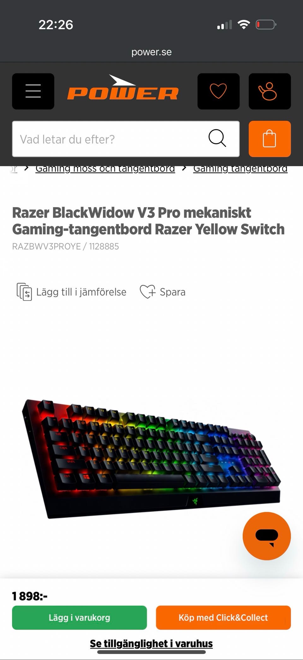Tap the power.se address bar

pyautogui.click(x=151, y=52)
